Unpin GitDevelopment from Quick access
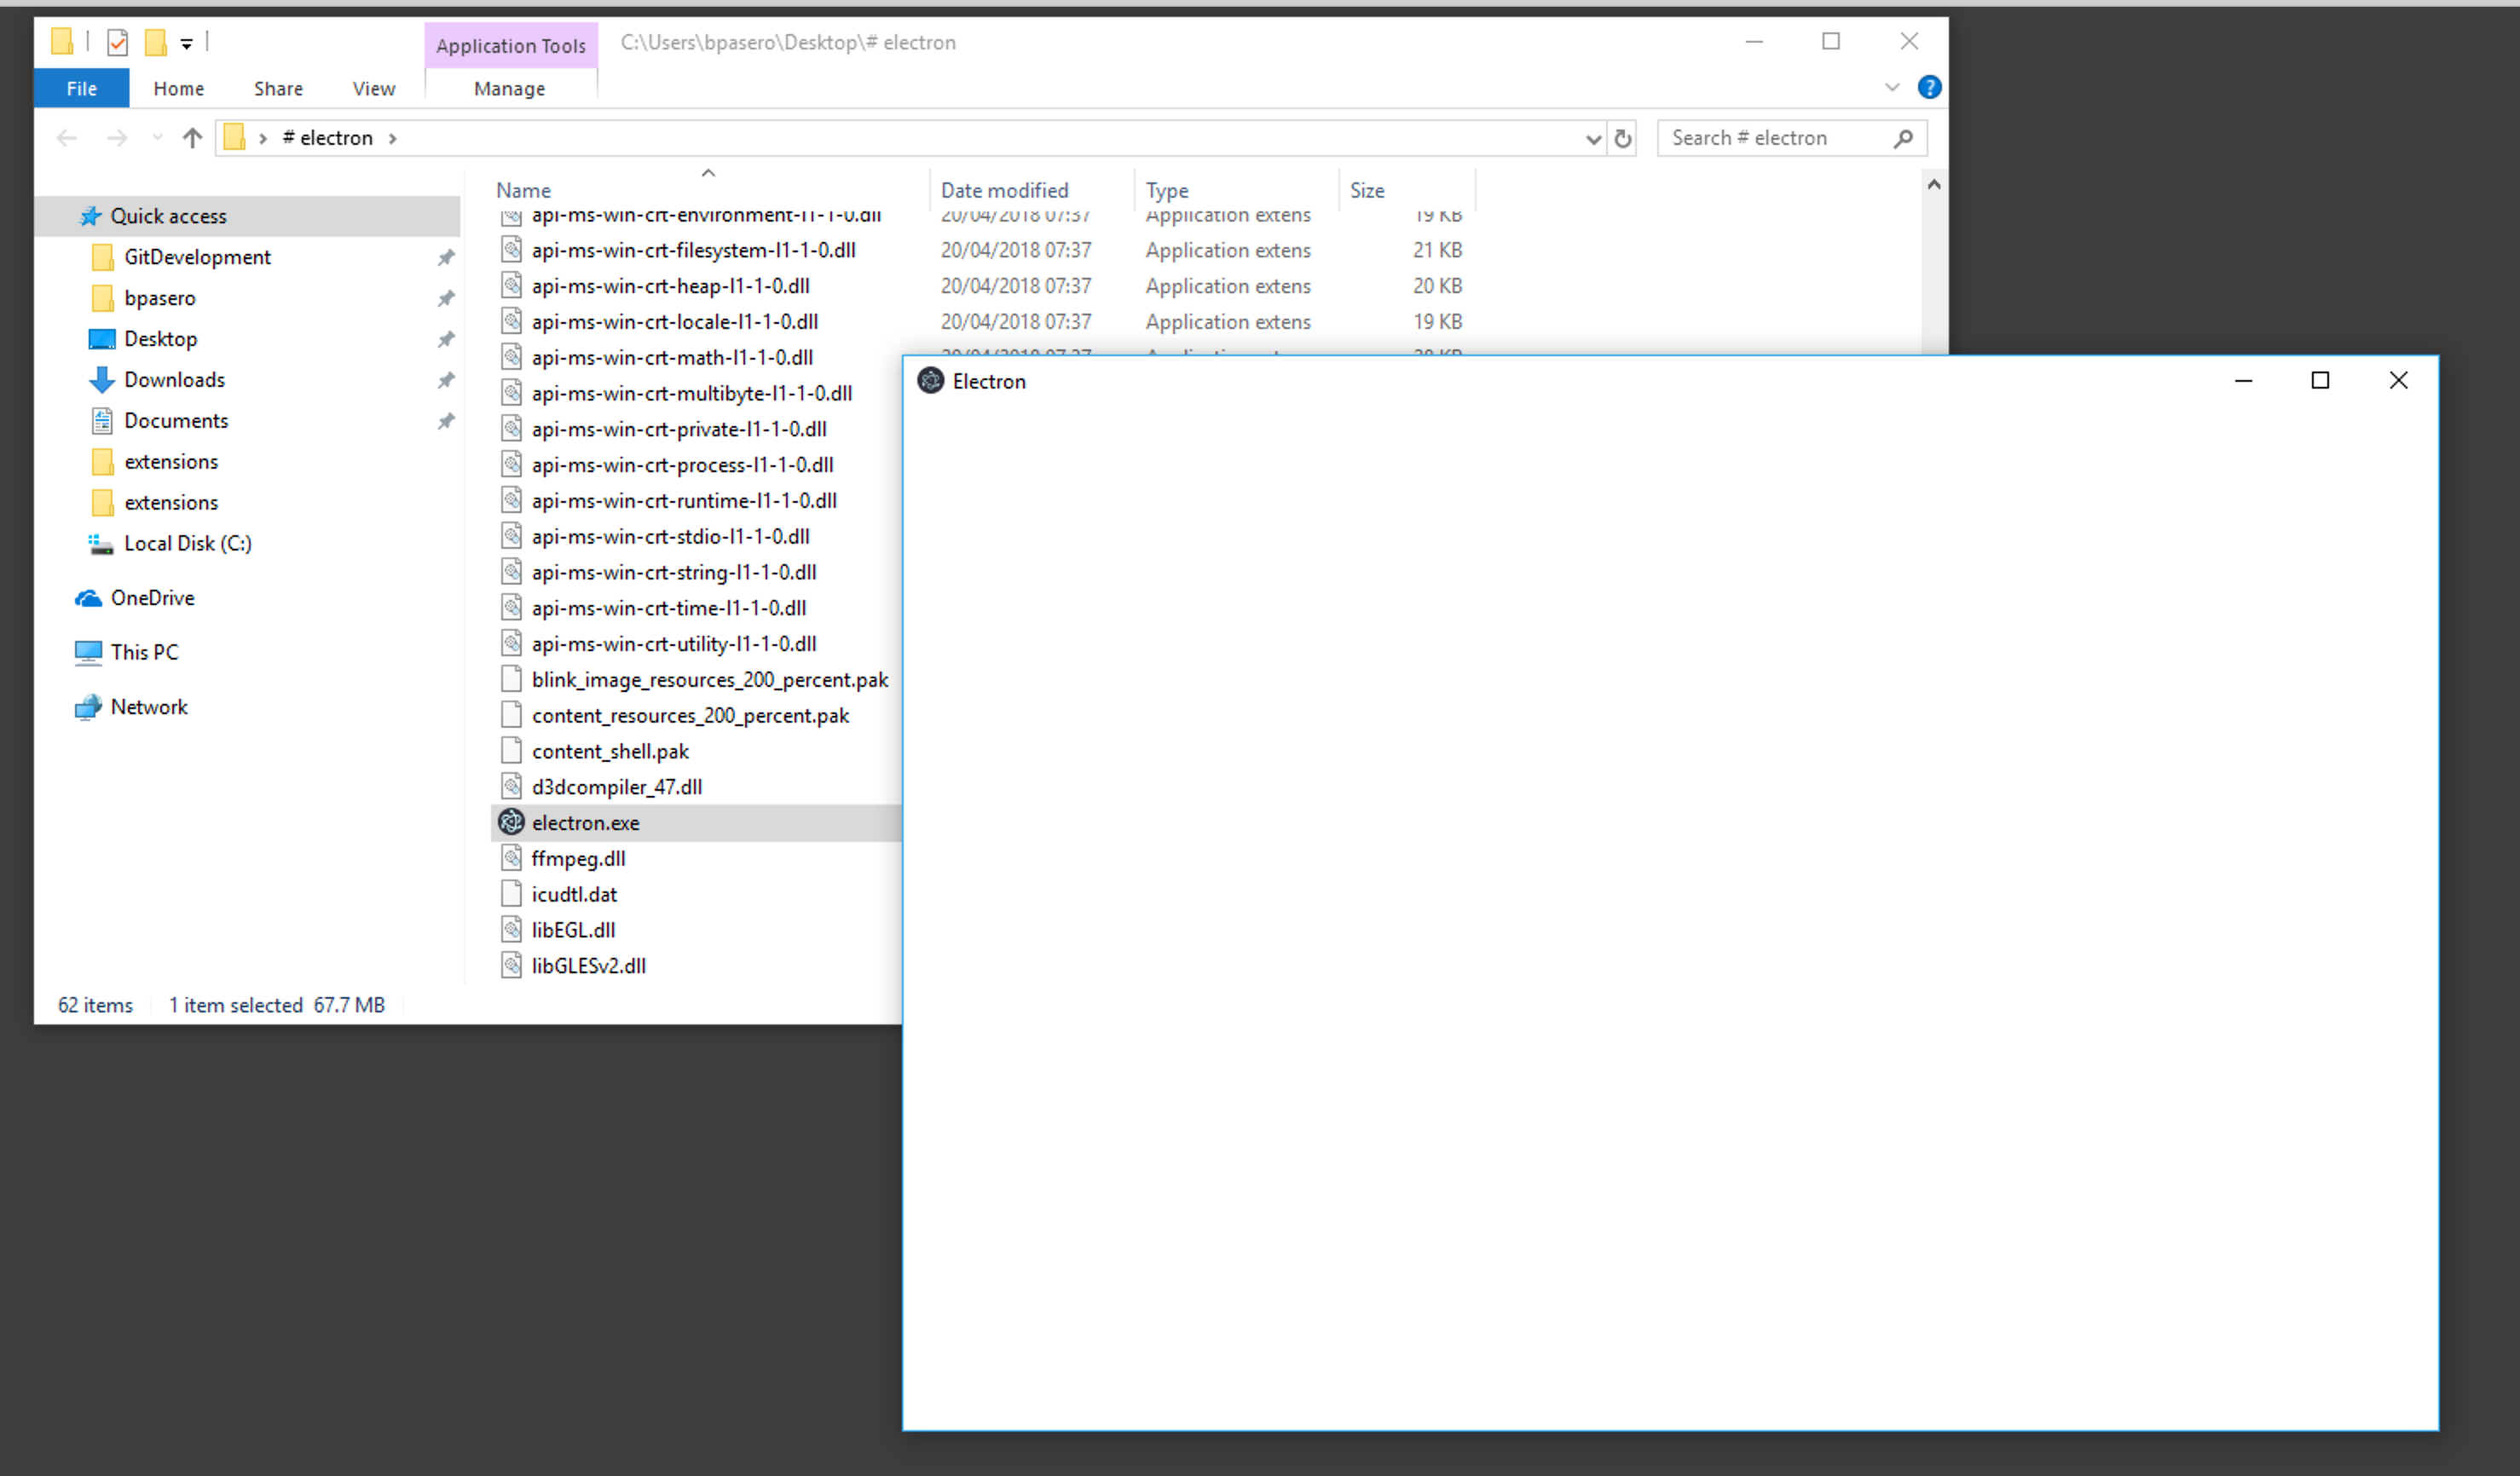2520x1476 pixels. [x=446, y=257]
